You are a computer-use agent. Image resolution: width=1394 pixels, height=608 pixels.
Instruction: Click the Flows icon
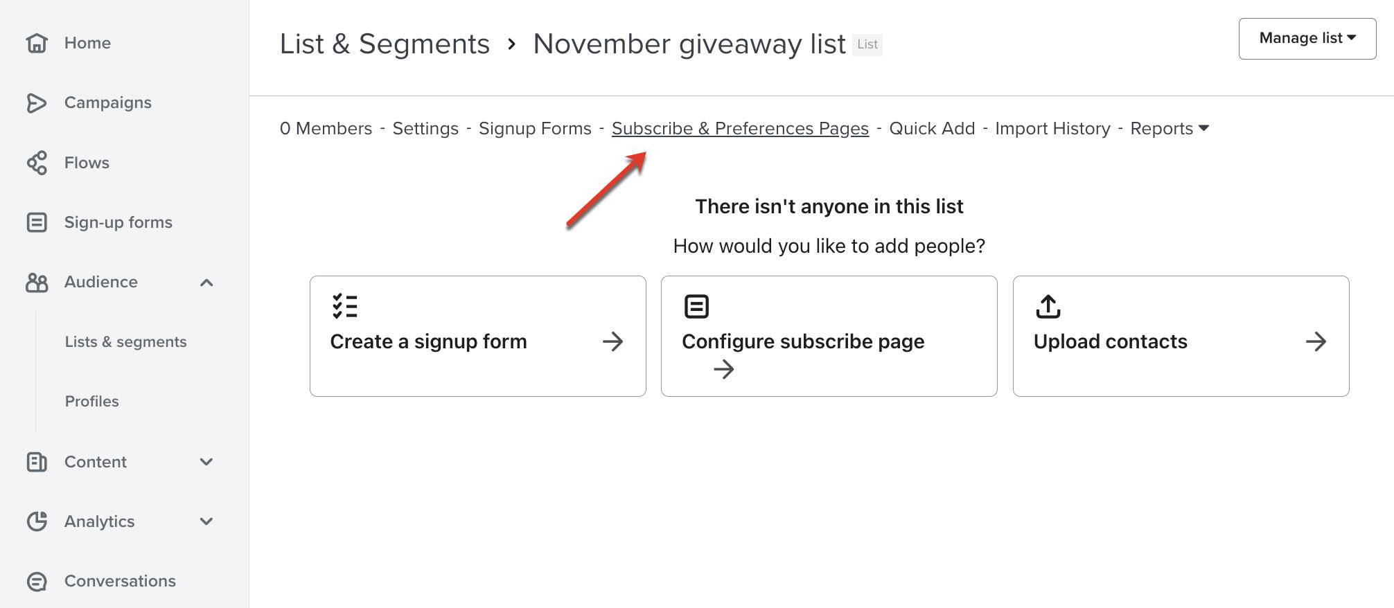[35, 162]
